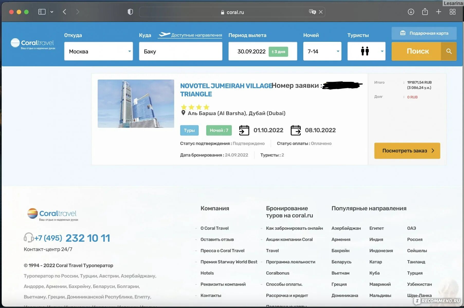
Task: Stop loading the page
Action: [321, 12]
